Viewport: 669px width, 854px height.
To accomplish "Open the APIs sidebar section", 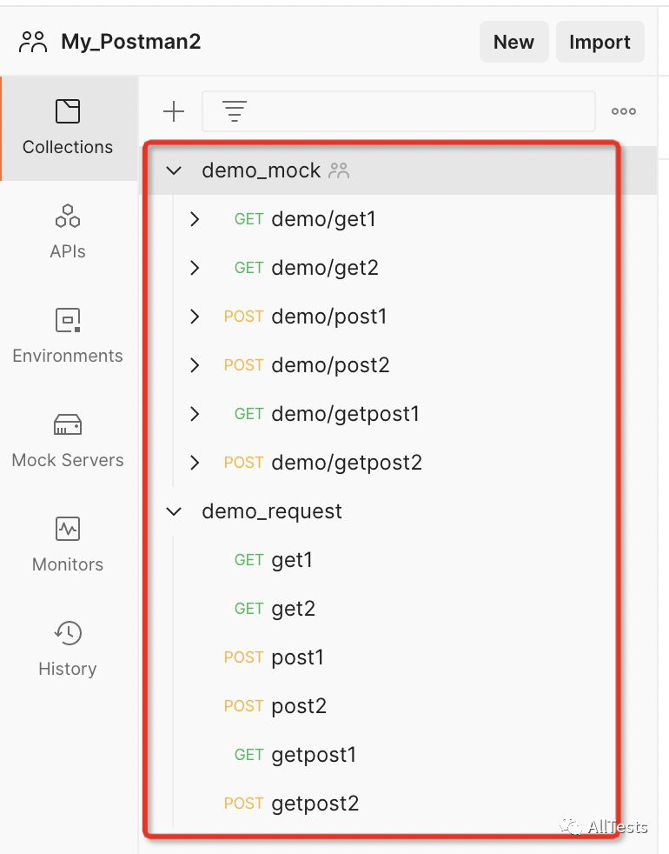I will click(x=68, y=231).
